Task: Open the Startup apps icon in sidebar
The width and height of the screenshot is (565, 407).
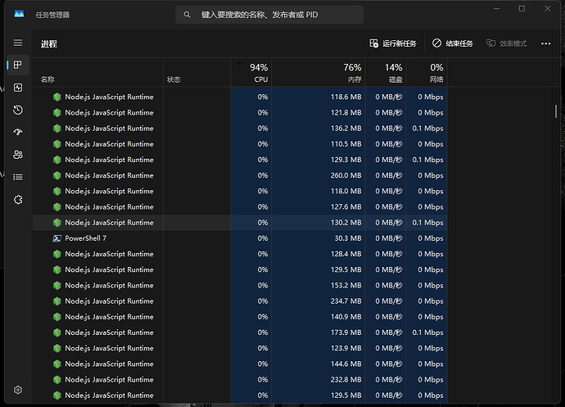Action: (x=18, y=132)
